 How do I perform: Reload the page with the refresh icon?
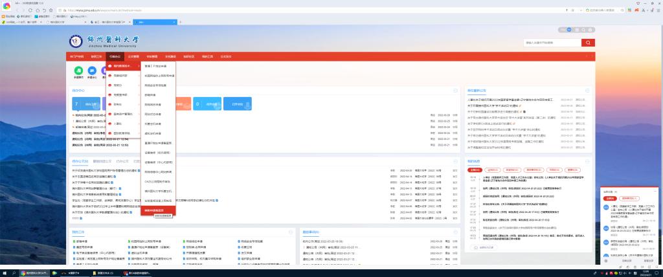(x=30, y=10)
